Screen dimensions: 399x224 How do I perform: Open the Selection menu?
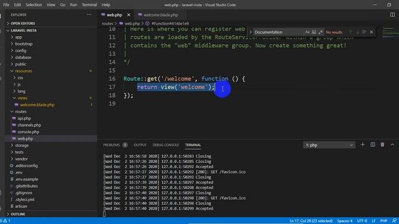(34, 4)
